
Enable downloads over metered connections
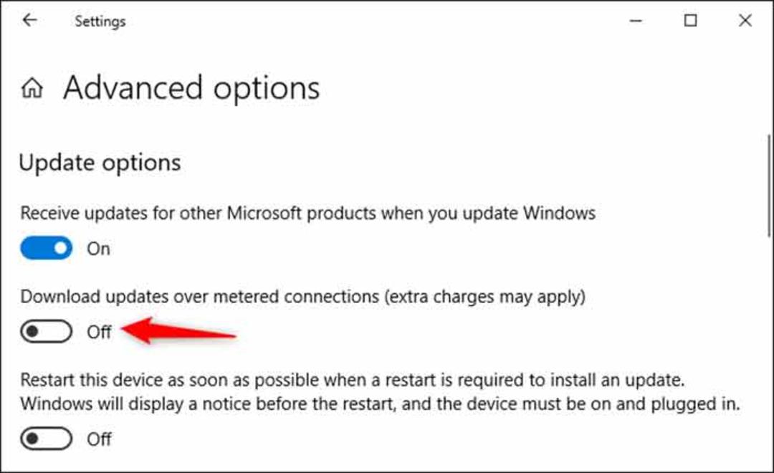pos(47,331)
